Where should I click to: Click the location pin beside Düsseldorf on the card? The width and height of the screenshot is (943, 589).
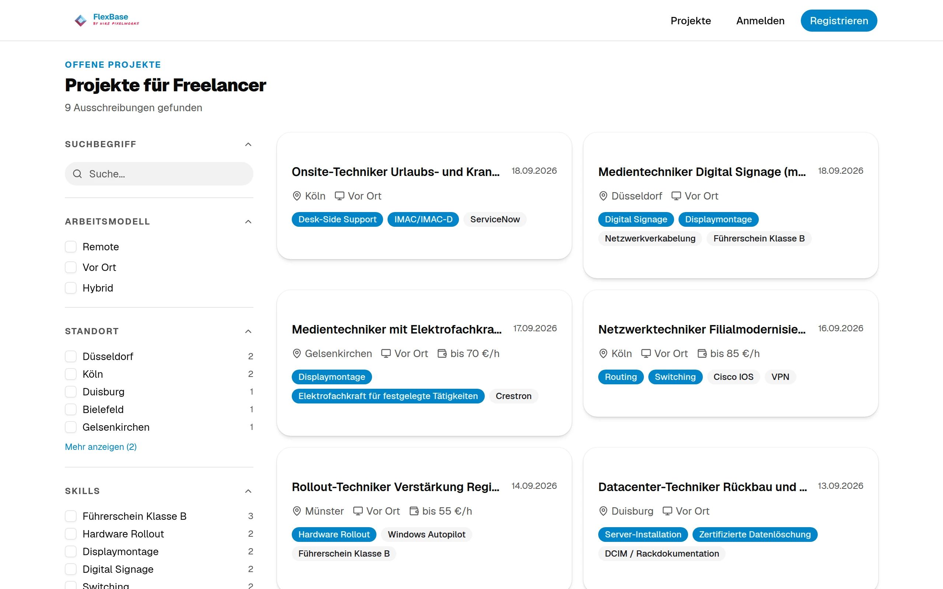point(603,196)
